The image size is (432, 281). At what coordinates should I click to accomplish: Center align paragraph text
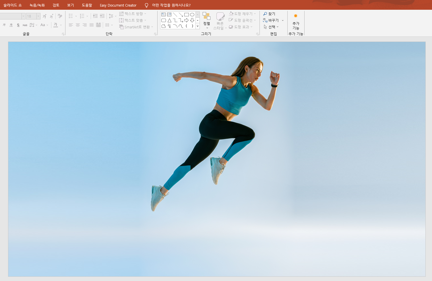78,25
